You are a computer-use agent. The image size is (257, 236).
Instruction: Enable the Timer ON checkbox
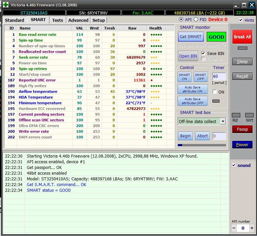tap(214, 92)
